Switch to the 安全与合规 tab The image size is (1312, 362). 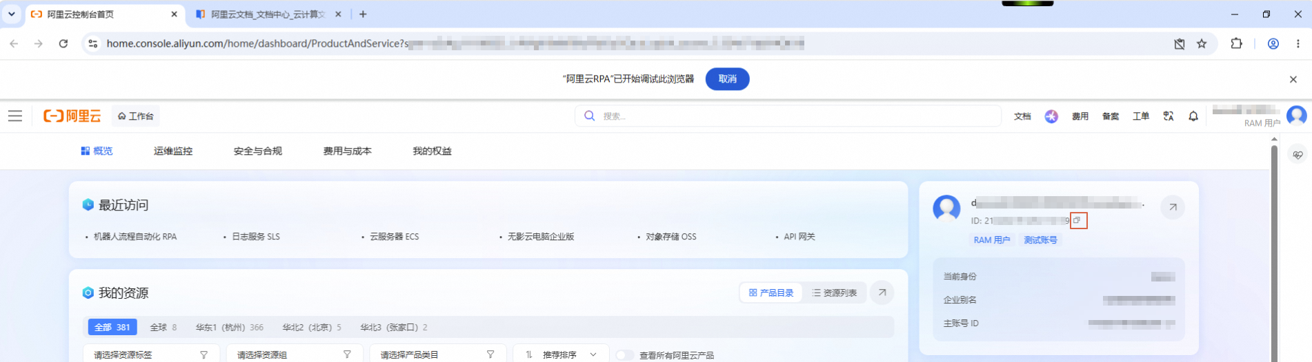point(258,151)
